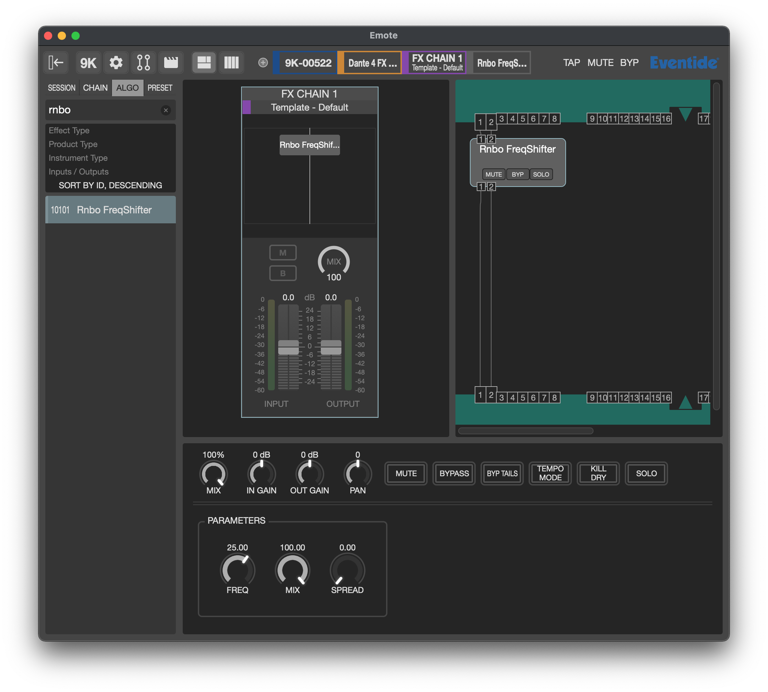Click the Rnbo FreqShif... block in chain

309,145
